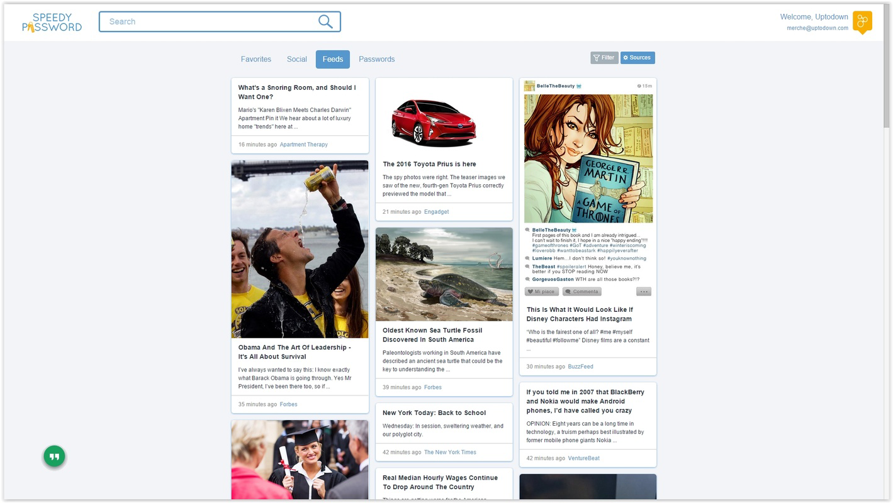Click the BelleTheBeauty username in post header
893x503 pixels.
click(x=556, y=86)
